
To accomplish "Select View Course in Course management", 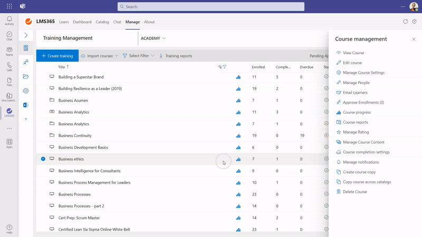I will tap(350, 53).
